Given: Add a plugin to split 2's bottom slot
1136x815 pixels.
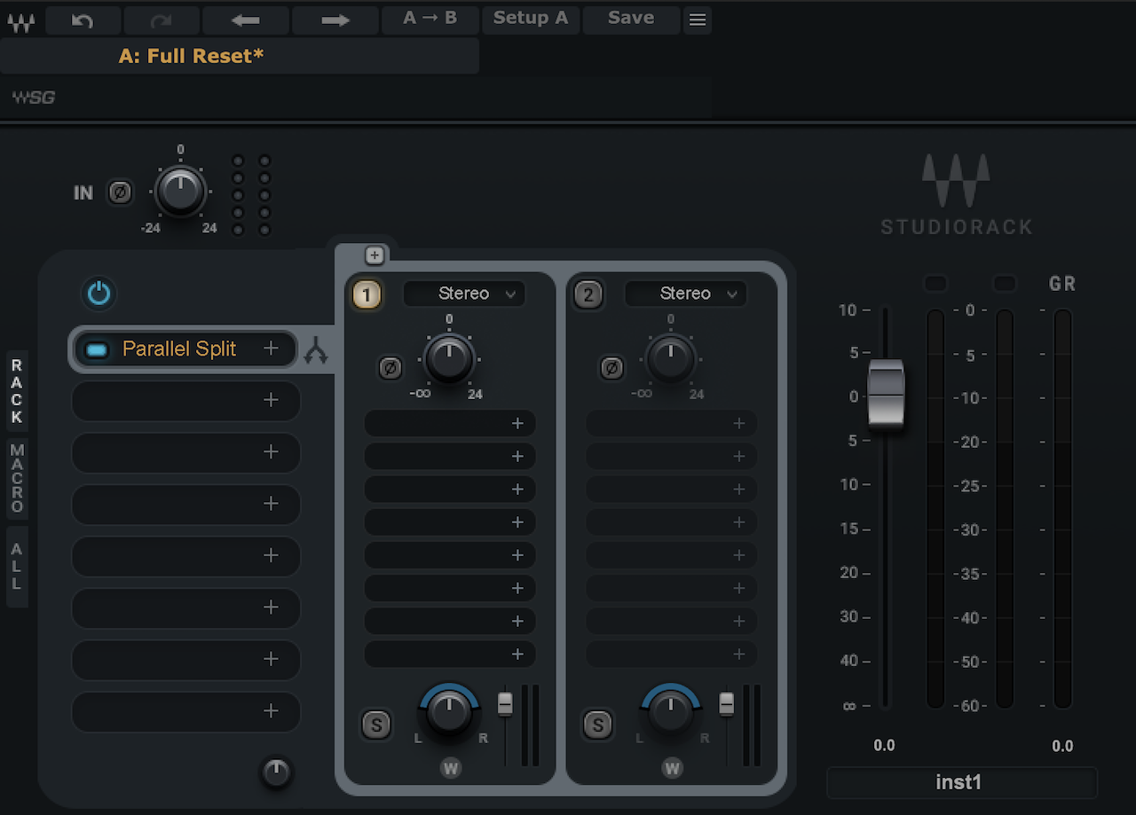Looking at the screenshot, I should click(x=671, y=654).
